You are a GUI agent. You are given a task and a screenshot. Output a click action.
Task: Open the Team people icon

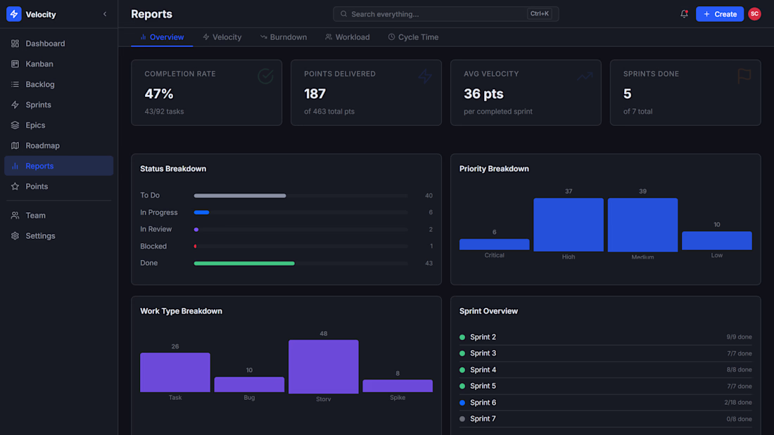[x=15, y=216]
